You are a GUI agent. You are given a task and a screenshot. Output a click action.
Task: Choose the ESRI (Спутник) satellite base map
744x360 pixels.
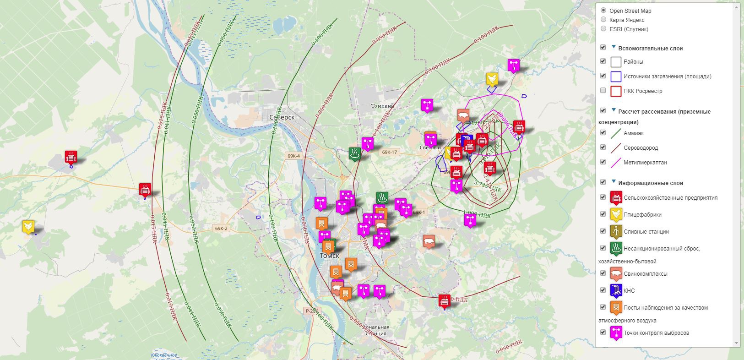pyautogui.click(x=603, y=28)
